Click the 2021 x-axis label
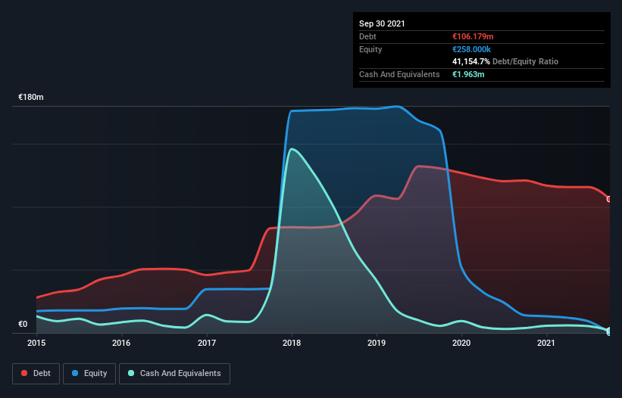The width and height of the screenshot is (622, 398). (545, 343)
